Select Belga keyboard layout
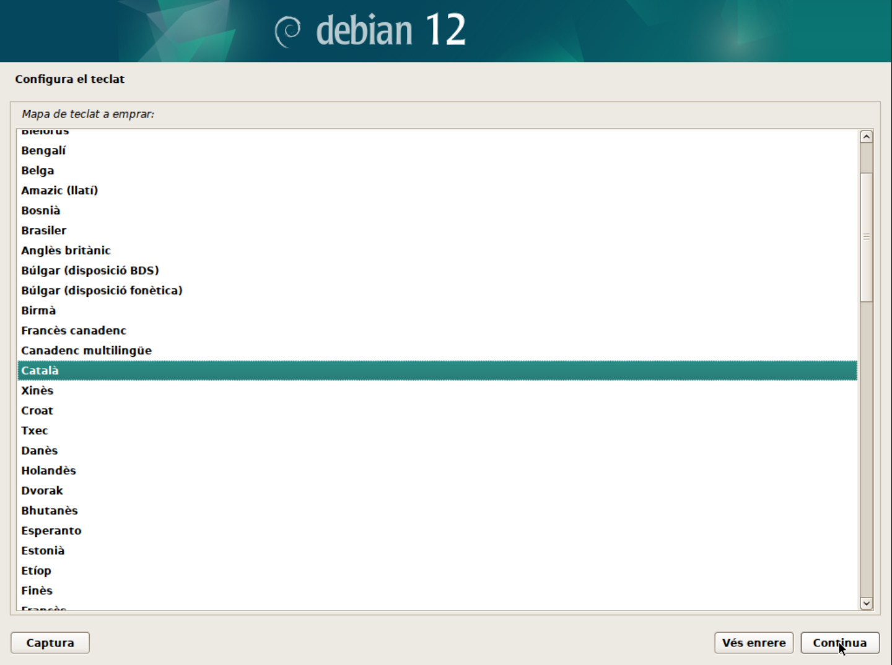This screenshot has height=665, width=892. [x=437, y=170]
